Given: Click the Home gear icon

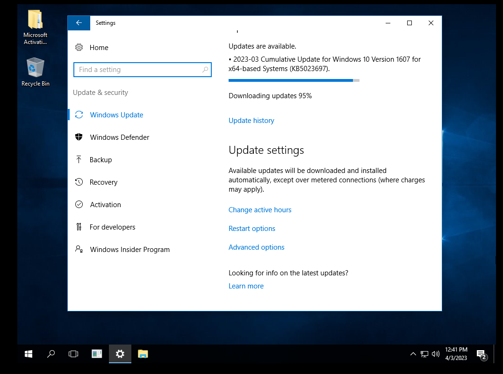Looking at the screenshot, I should pos(79,48).
